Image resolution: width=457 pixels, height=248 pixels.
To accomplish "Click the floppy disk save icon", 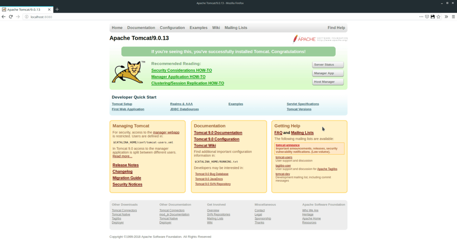I will (x=433, y=17).
